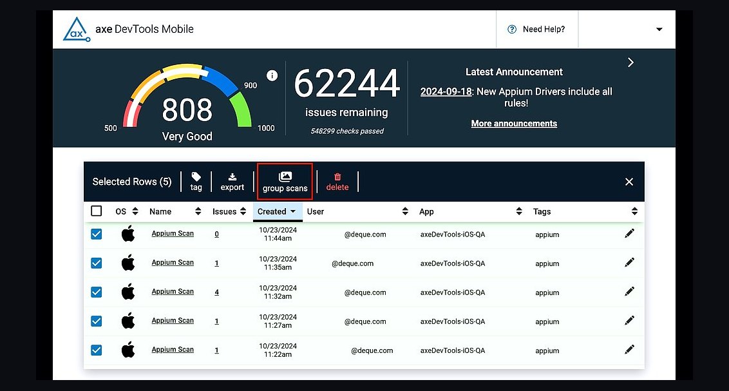The image size is (729, 391).
Task: Uncheck the 11:27am scan row
Action: (96, 321)
